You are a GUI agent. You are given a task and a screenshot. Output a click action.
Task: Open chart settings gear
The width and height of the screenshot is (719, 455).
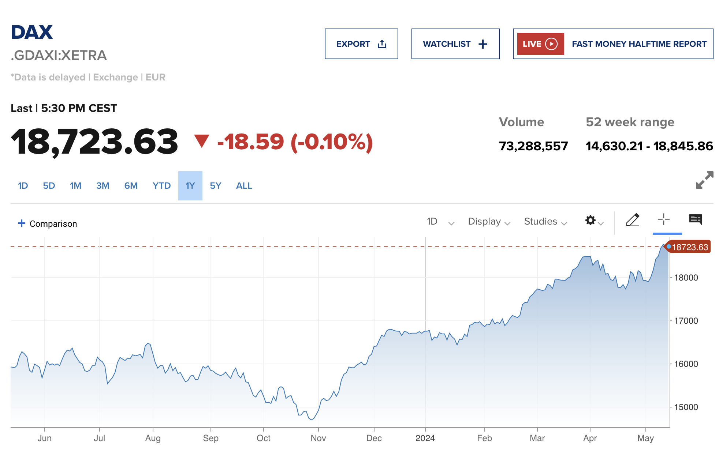pyautogui.click(x=590, y=220)
